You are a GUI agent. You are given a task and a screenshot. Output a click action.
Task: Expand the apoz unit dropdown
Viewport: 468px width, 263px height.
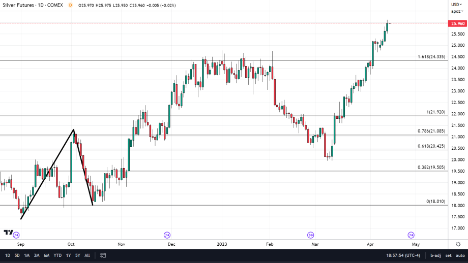[x=456, y=11]
